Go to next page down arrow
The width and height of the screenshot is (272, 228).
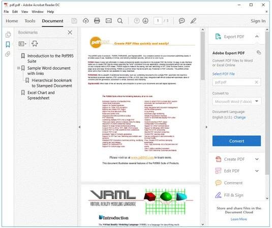pyautogui.click(x=145, y=21)
